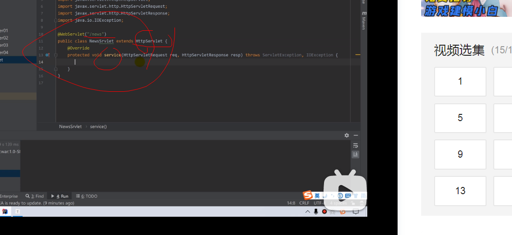Open video episode 1

[x=460, y=82]
